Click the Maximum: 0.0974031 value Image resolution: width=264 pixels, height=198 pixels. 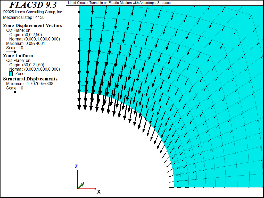[x=26, y=43]
